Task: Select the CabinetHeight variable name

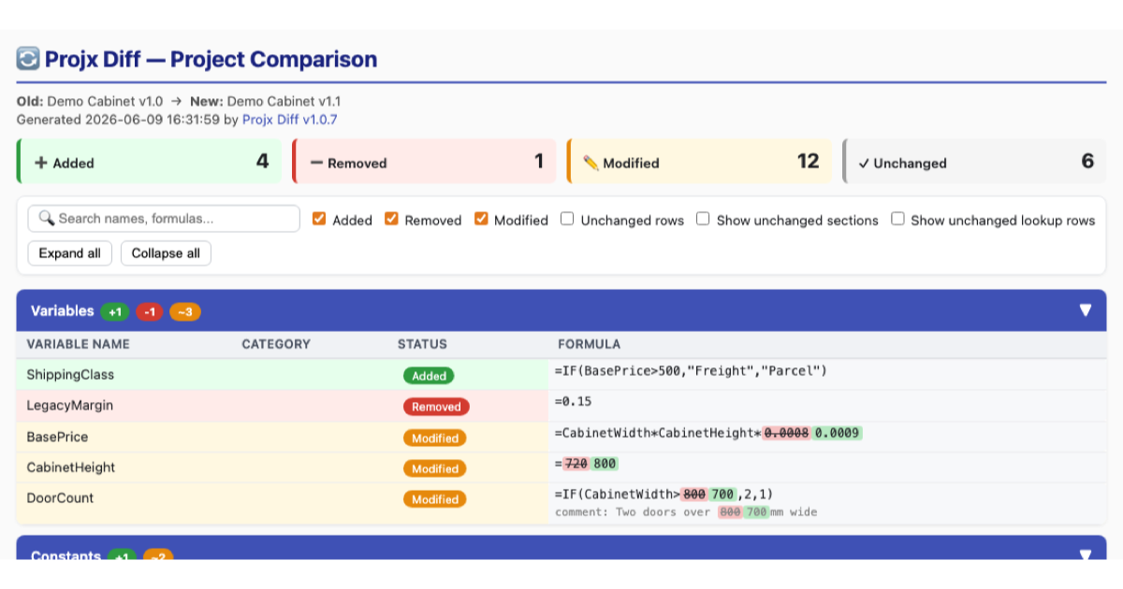Action: [71, 467]
